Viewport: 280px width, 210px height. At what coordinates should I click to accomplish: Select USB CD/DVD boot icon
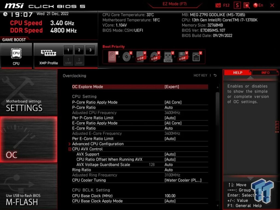coord(155,57)
